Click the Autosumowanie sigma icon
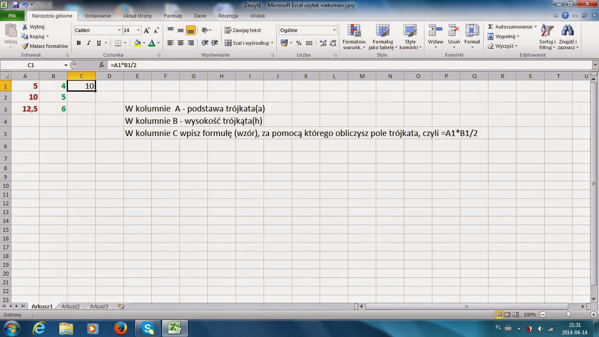 [x=490, y=27]
